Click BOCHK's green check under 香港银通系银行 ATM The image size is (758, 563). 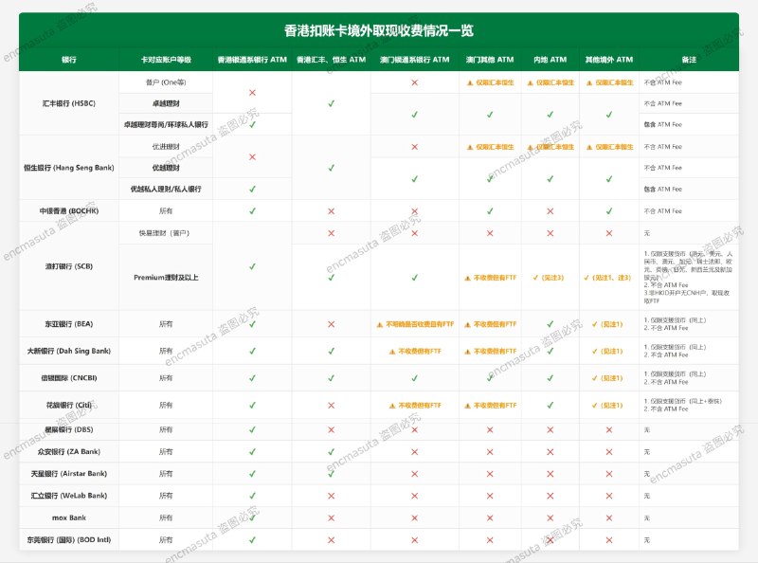click(252, 210)
